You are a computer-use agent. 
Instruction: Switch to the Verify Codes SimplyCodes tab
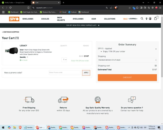point(15,3)
